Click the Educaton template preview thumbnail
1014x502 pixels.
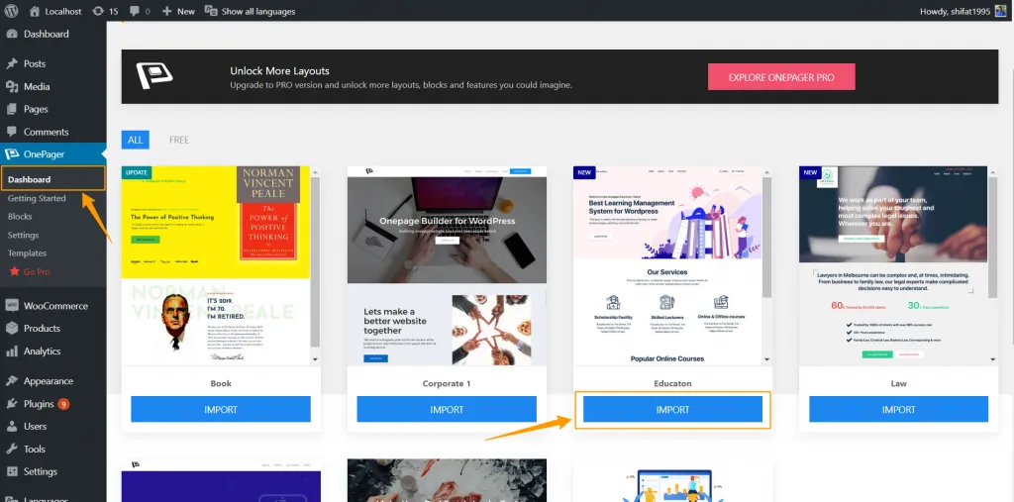[x=668, y=266]
